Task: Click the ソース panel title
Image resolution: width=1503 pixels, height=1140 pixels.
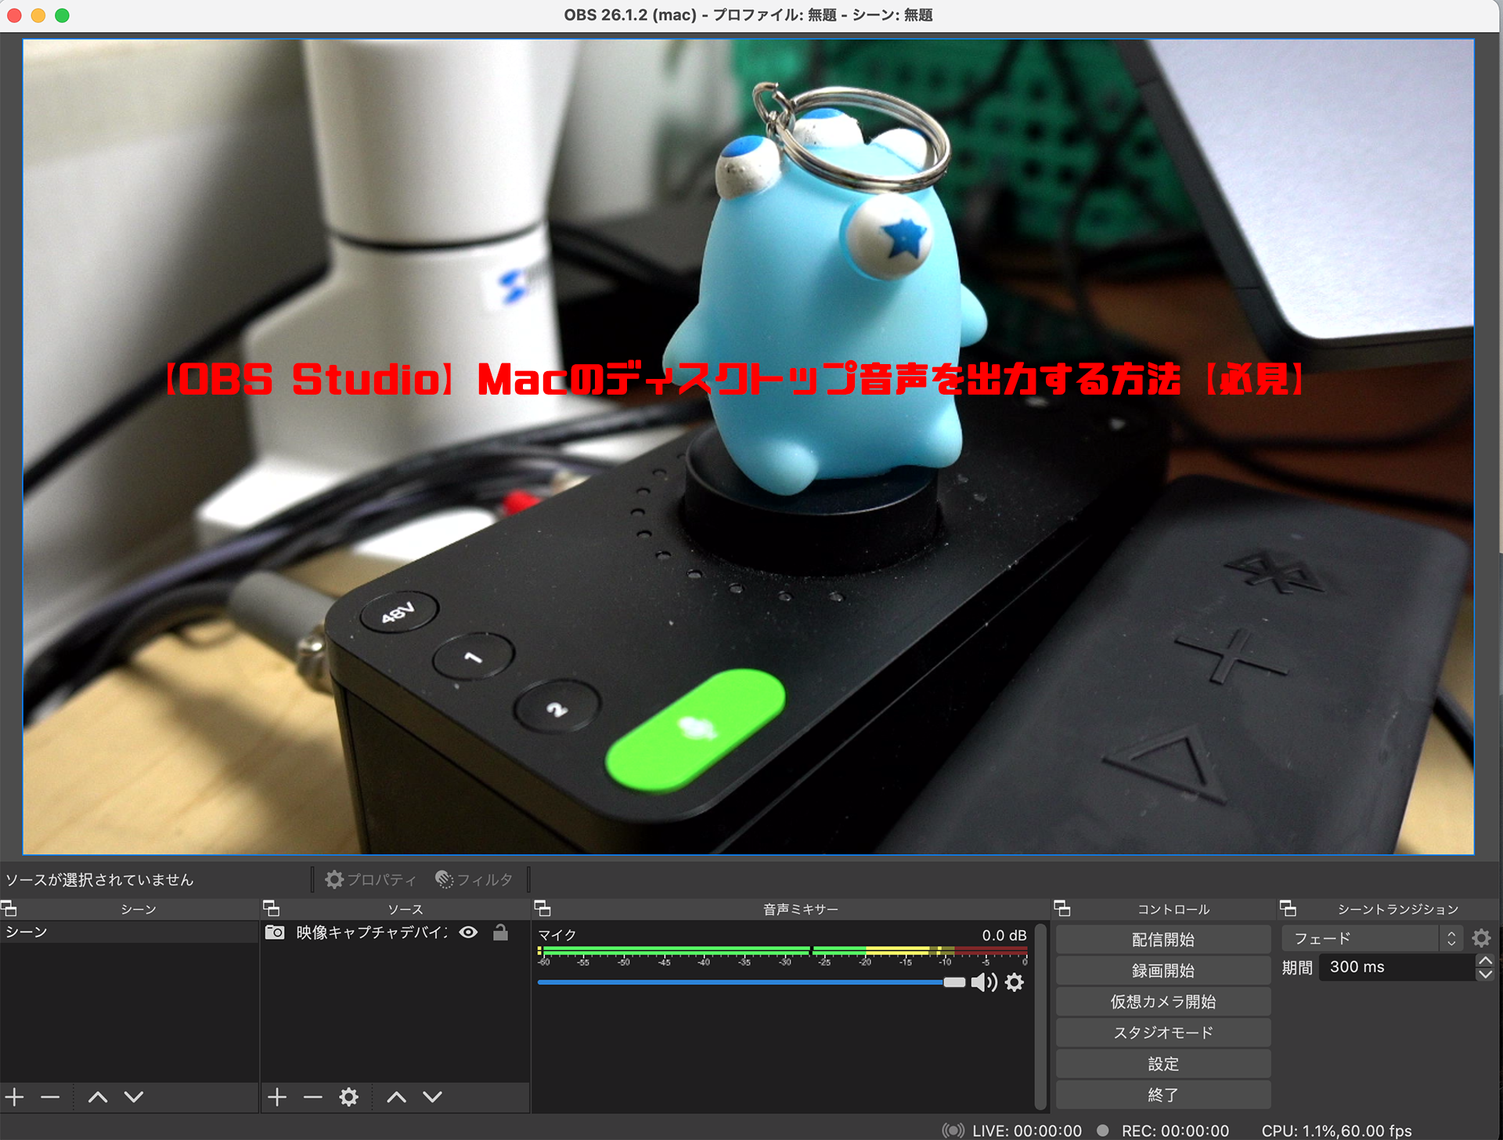Action: tap(405, 909)
